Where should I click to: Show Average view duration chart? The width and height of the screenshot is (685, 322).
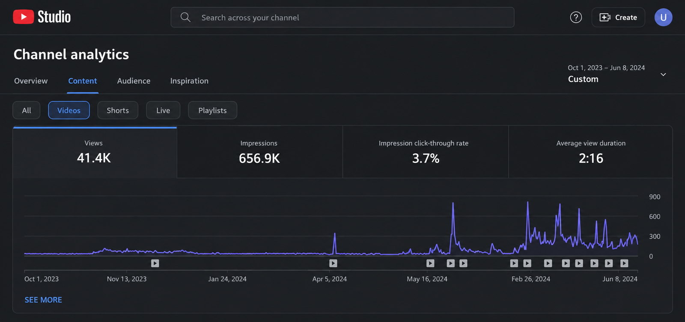tap(591, 152)
